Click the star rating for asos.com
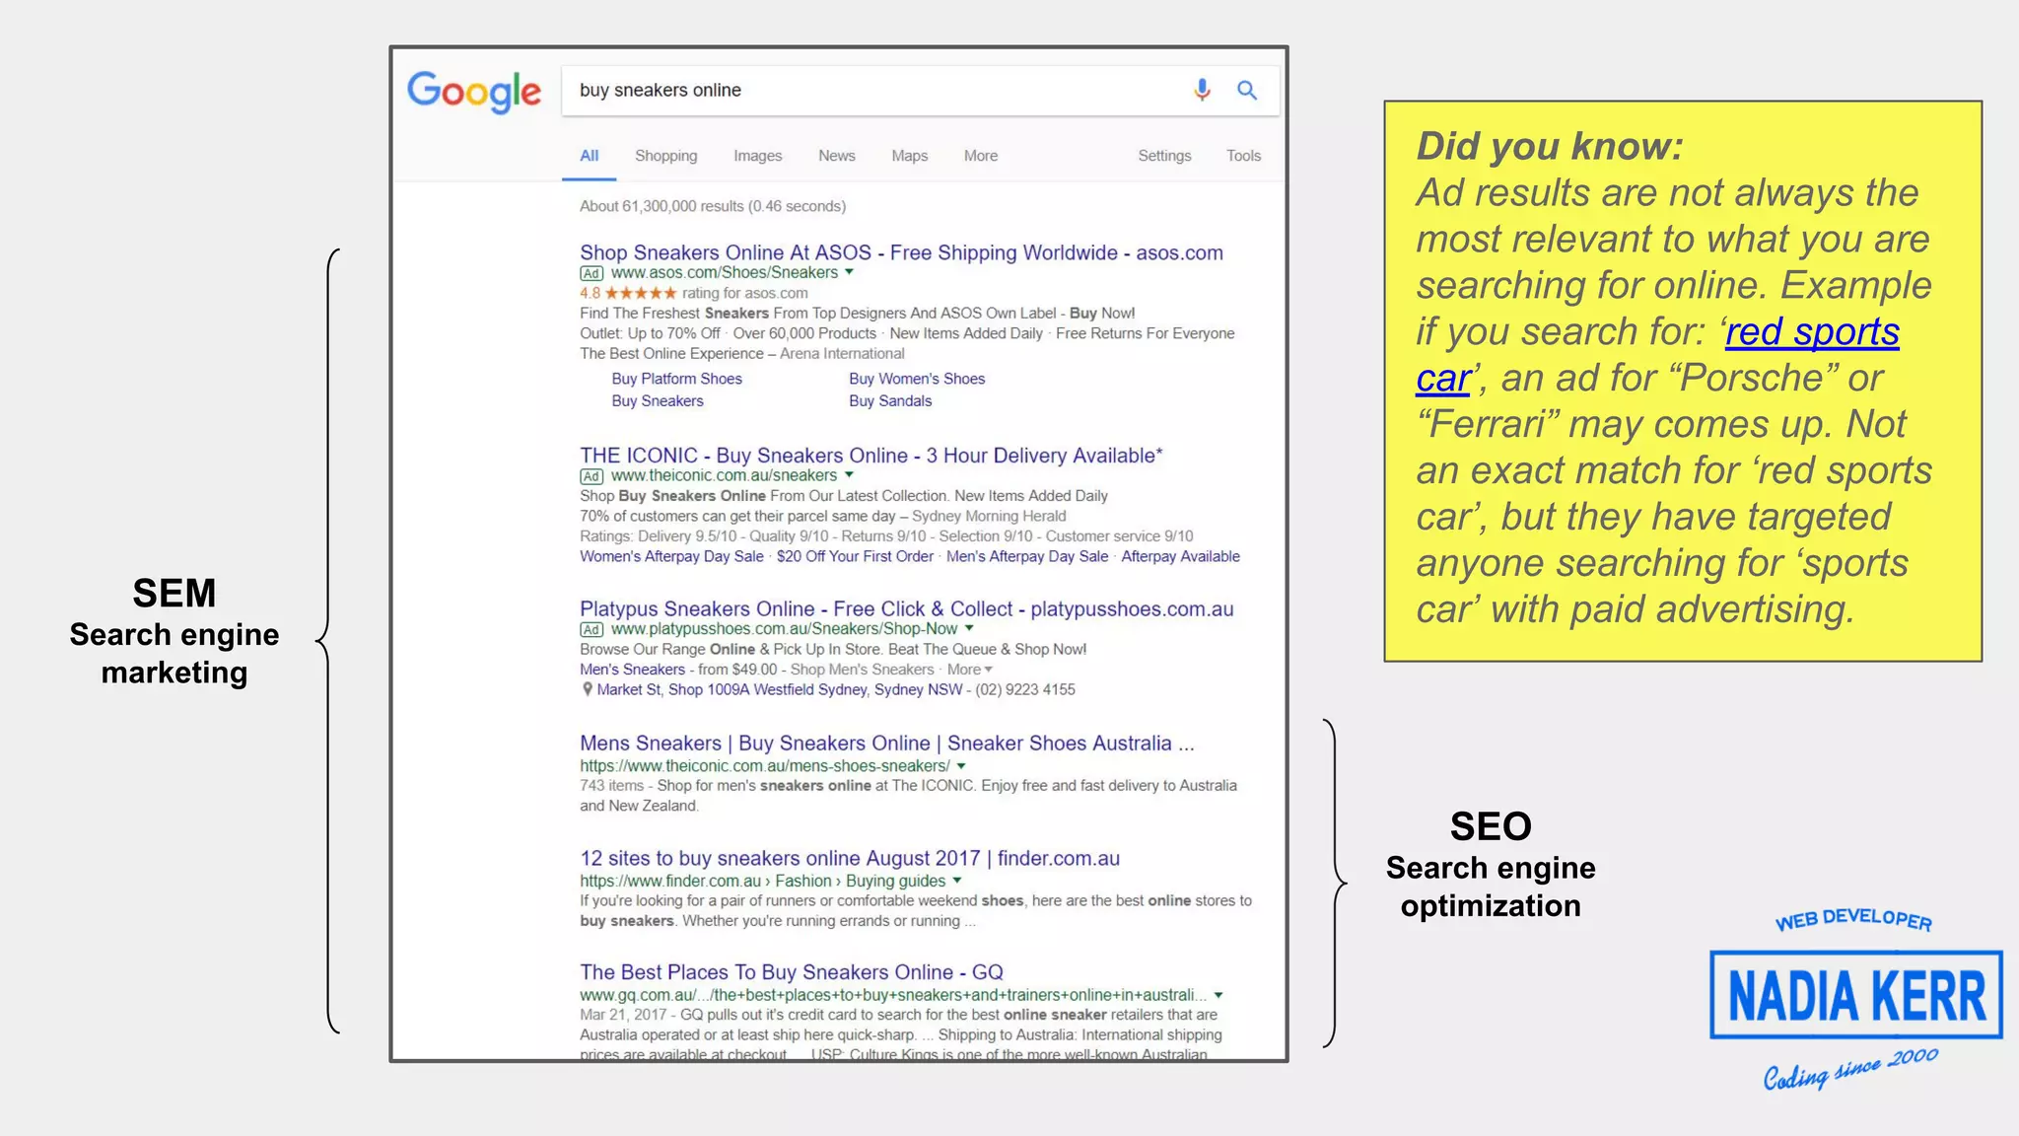 pyautogui.click(x=641, y=293)
